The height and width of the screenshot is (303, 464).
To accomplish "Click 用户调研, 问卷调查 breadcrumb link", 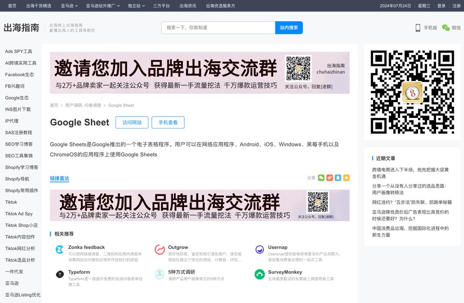I will 83,105.
